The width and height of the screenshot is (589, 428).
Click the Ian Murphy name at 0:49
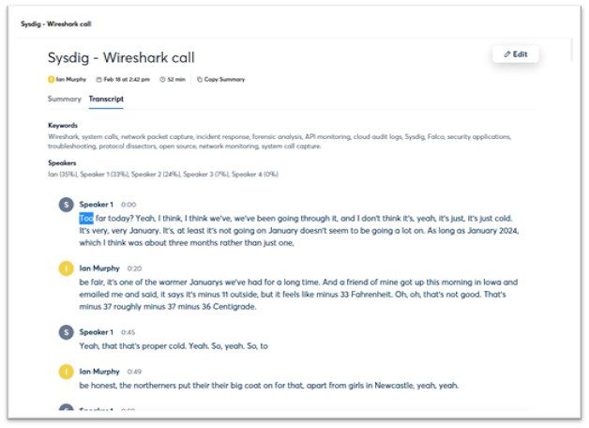pyautogui.click(x=99, y=372)
